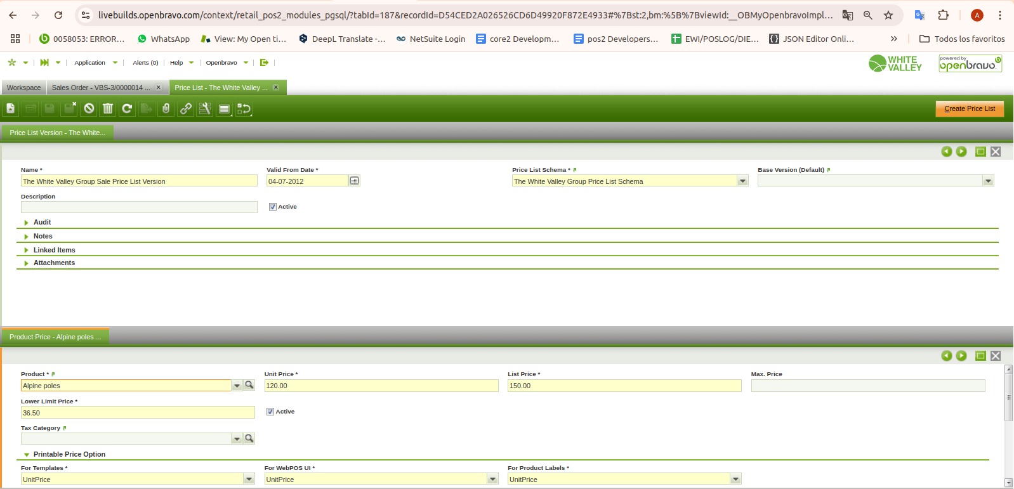Image resolution: width=1014 pixels, height=489 pixels.
Task: Click the Unit Price input field
Action: (381, 386)
